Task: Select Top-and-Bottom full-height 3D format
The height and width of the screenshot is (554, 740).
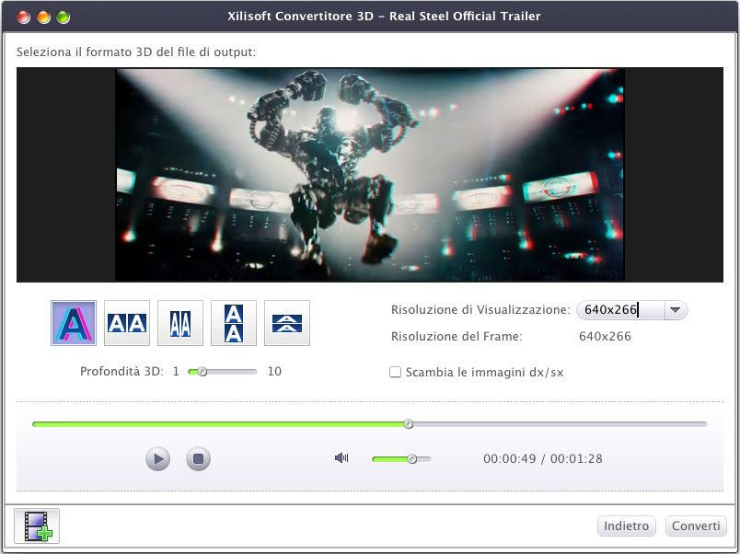Action: click(234, 323)
